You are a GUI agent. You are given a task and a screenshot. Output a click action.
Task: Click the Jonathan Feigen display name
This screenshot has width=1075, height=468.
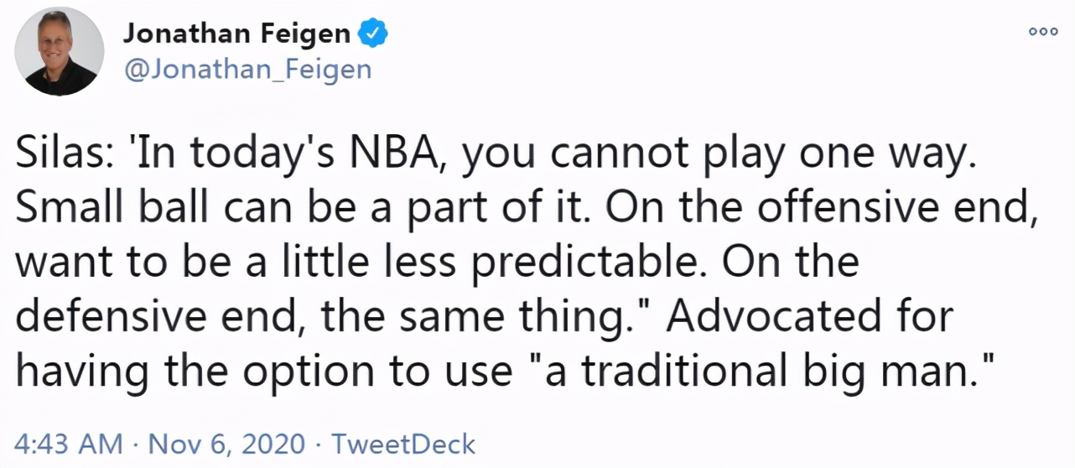point(237,34)
